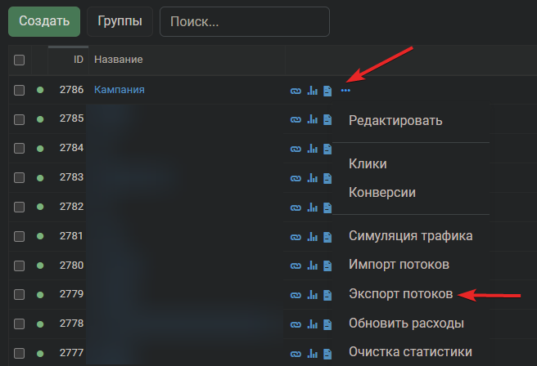Click the Группы button
The width and height of the screenshot is (537, 366).
(120, 21)
